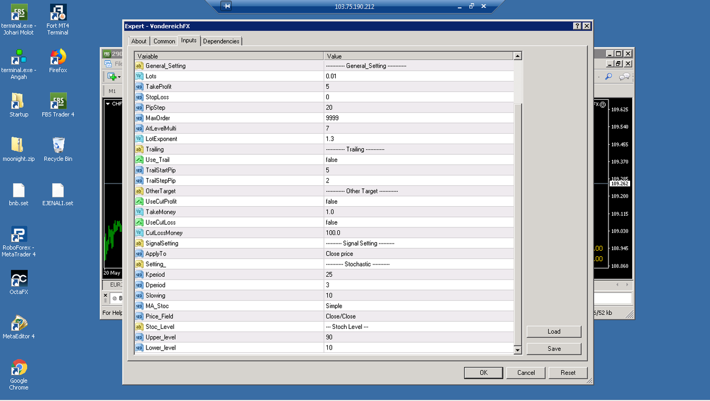The width and height of the screenshot is (710, 401).
Task: Click the Save button
Action: (554, 349)
